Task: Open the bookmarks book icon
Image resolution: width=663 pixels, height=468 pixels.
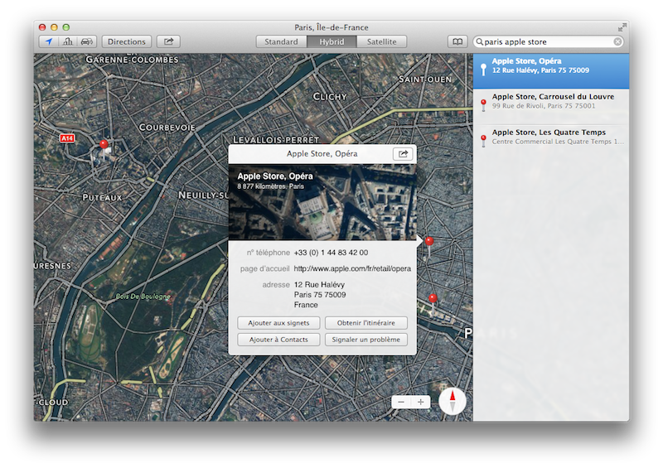Action: tap(457, 41)
